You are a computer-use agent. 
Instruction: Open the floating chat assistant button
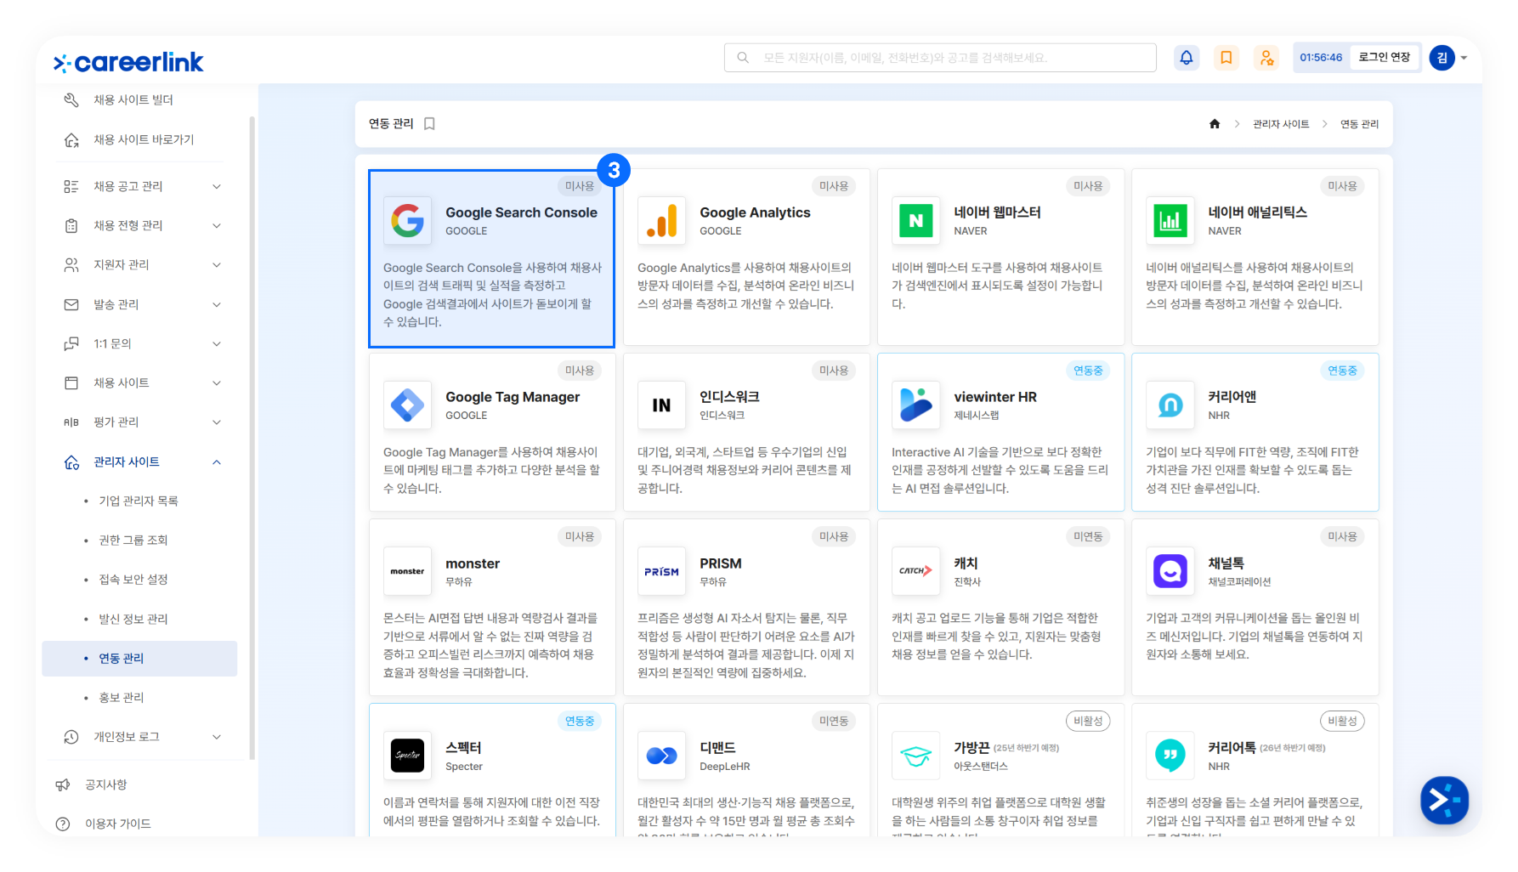(1444, 800)
